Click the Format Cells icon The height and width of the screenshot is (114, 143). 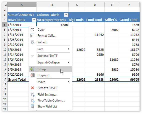pyautogui.click(x=32, y=36)
